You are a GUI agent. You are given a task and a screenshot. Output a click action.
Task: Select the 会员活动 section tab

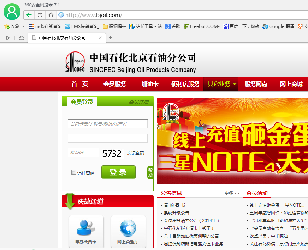click(257, 193)
